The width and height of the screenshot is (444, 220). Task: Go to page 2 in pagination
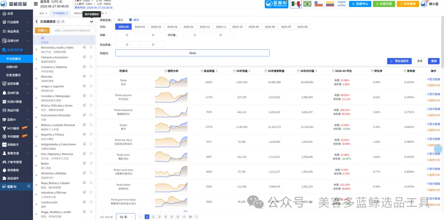(x=153, y=217)
